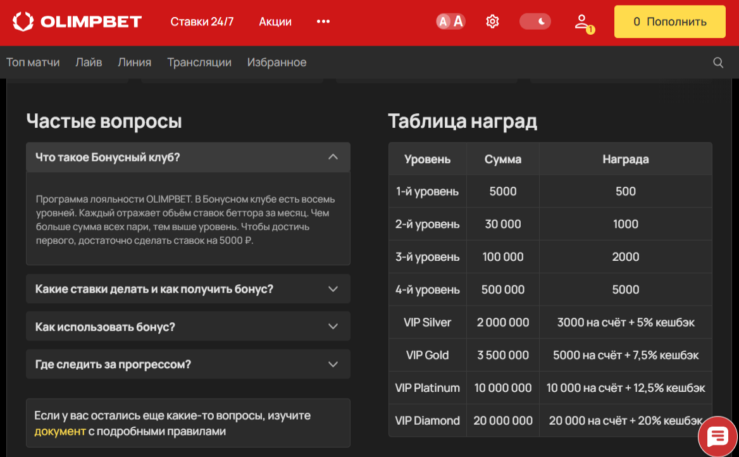The image size is (739, 457).
Task: Click the Награда column header
Action: [x=625, y=159]
